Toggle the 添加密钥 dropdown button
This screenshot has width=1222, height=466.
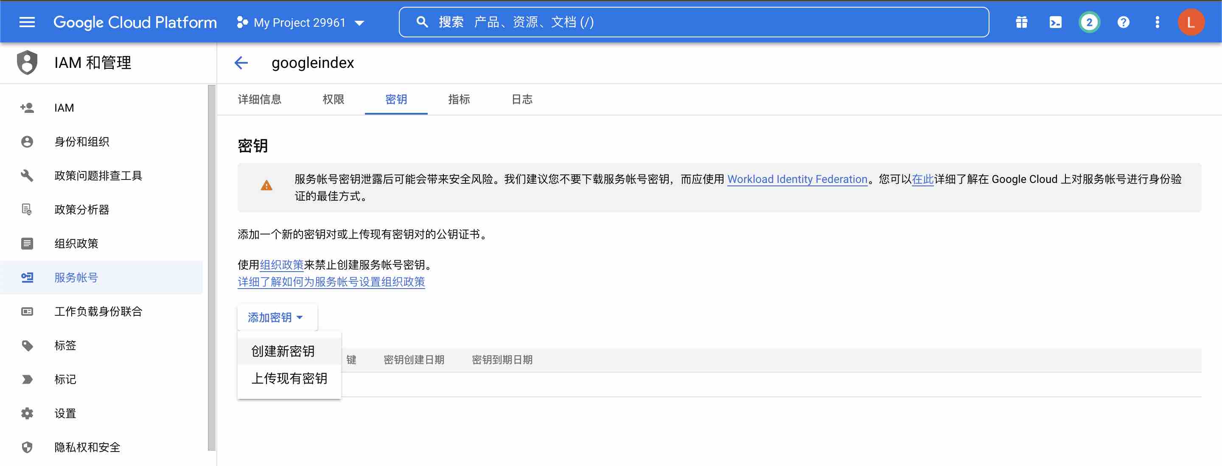pyautogui.click(x=276, y=317)
